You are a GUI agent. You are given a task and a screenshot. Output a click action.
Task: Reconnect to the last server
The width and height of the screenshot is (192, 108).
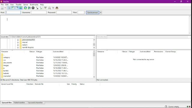[41, 8]
